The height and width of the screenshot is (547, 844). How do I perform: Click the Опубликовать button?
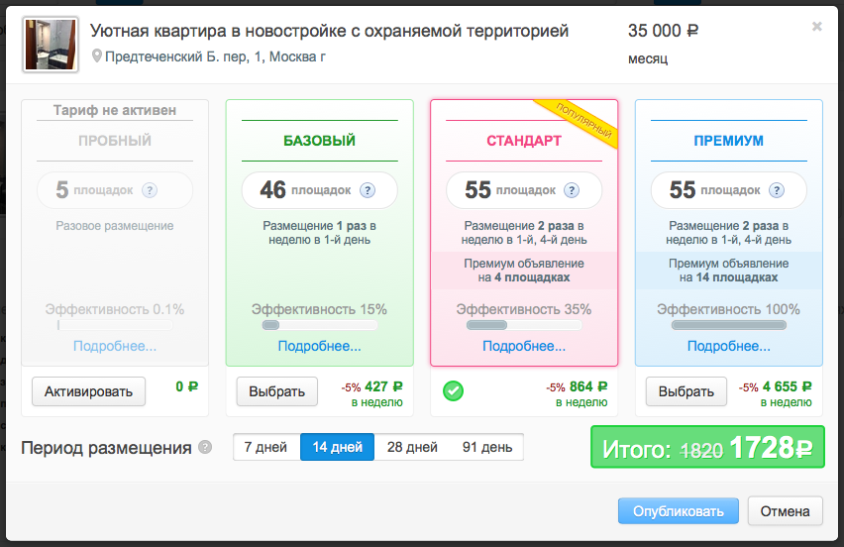coord(679,511)
